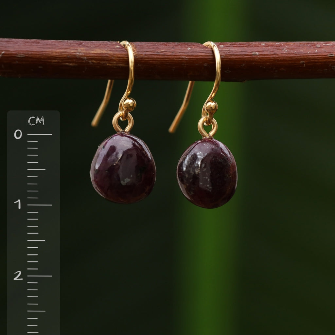
Task: Click the right earring's gold jump ring
Action: pos(207,128)
